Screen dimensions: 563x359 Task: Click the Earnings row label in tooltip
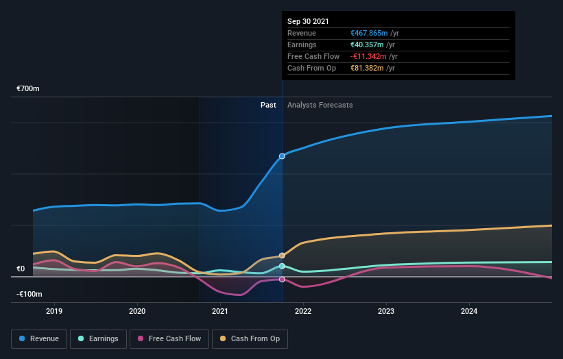pos(302,45)
